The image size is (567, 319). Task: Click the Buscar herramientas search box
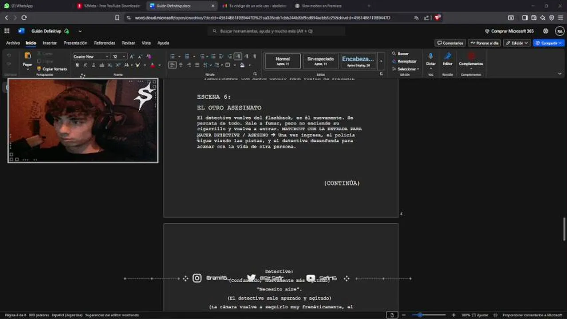pyautogui.click(x=276, y=31)
